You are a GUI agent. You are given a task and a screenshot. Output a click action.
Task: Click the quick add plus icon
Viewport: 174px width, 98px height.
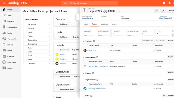pos(164,3)
